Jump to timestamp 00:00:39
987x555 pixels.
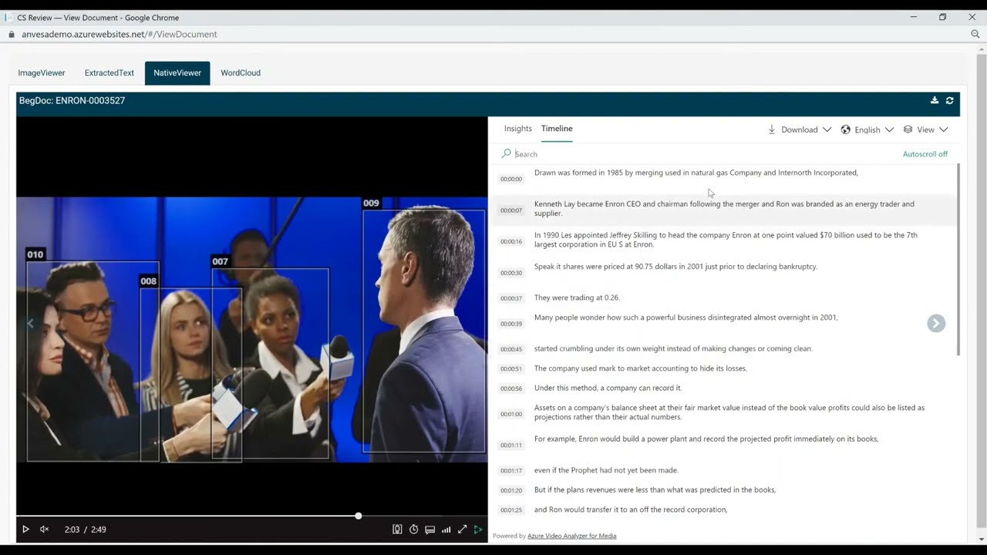pyautogui.click(x=511, y=324)
